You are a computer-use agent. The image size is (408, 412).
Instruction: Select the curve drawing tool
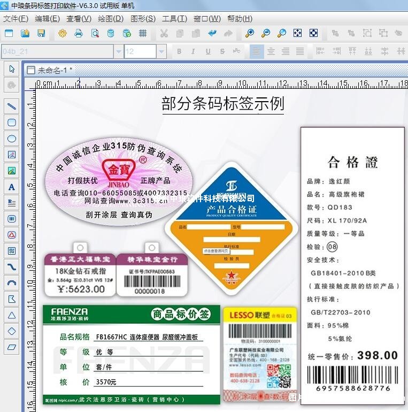(12, 266)
